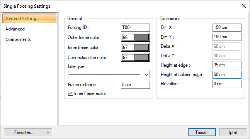This screenshot has height=139, width=250.
Task: Toggle the Inner frame exists checkbox
Action: (70, 93)
